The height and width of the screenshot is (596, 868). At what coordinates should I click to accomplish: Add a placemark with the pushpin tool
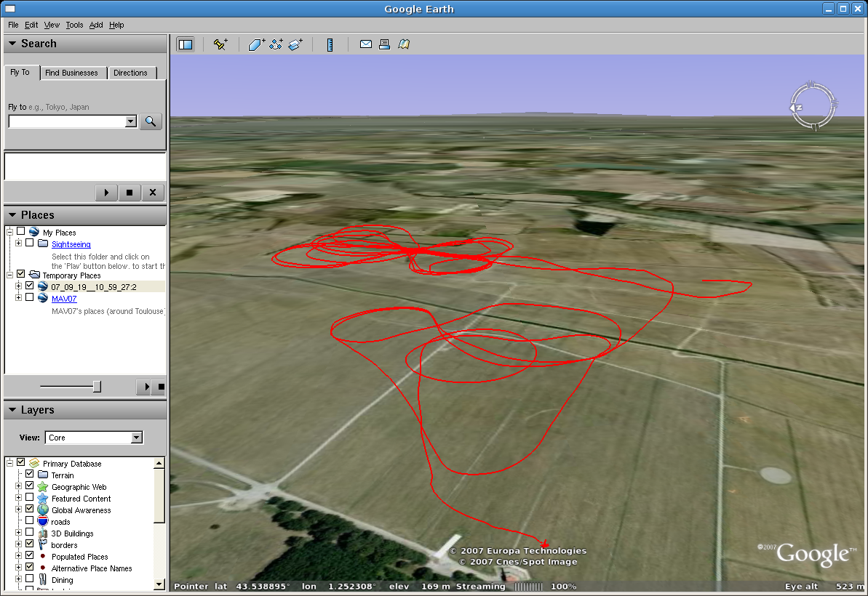click(x=220, y=45)
